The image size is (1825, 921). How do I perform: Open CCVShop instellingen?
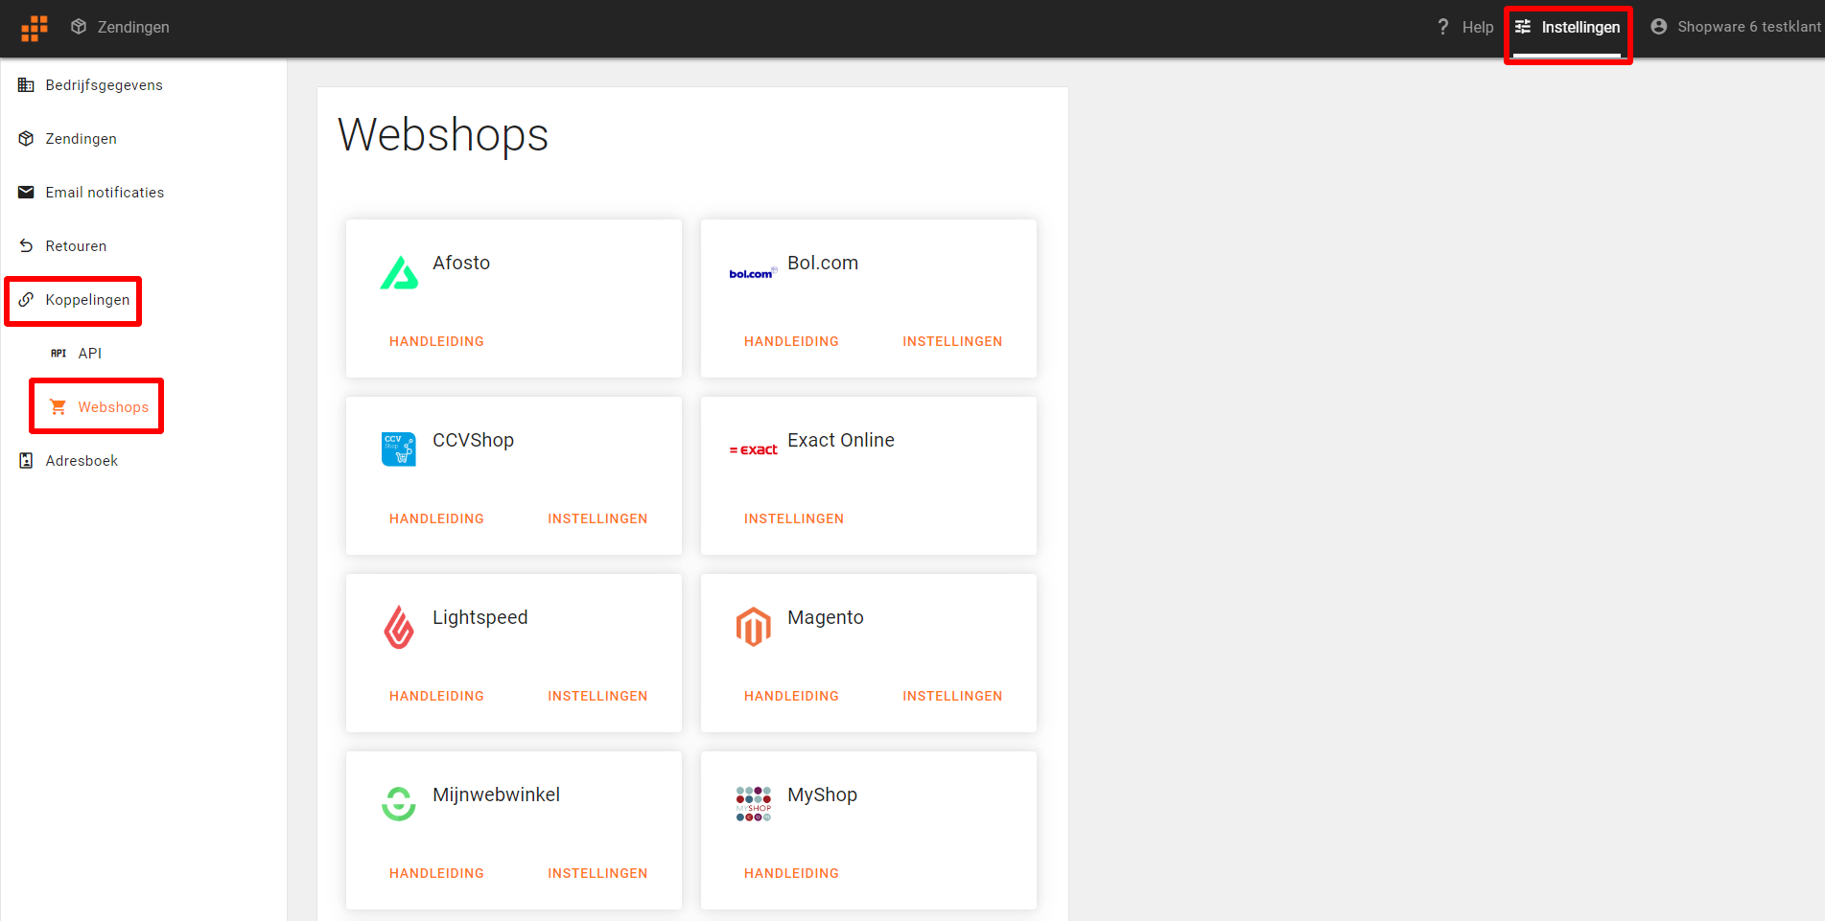click(x=597, y=518)
